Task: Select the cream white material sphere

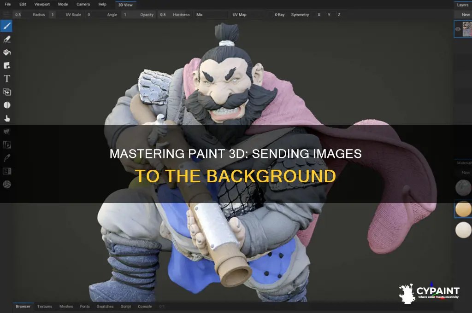Action: (x=463, y=230)
